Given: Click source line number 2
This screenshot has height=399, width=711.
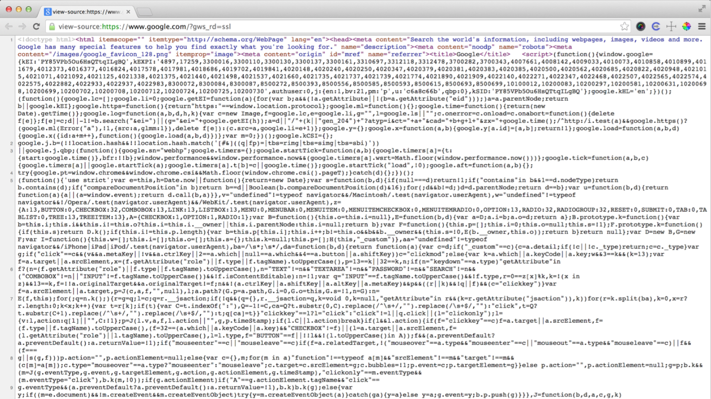Looking at the screenshot, I should point(12,144).
